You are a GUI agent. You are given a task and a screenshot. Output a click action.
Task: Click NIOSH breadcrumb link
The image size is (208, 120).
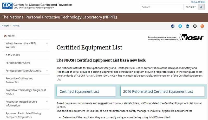pos(5,26)
